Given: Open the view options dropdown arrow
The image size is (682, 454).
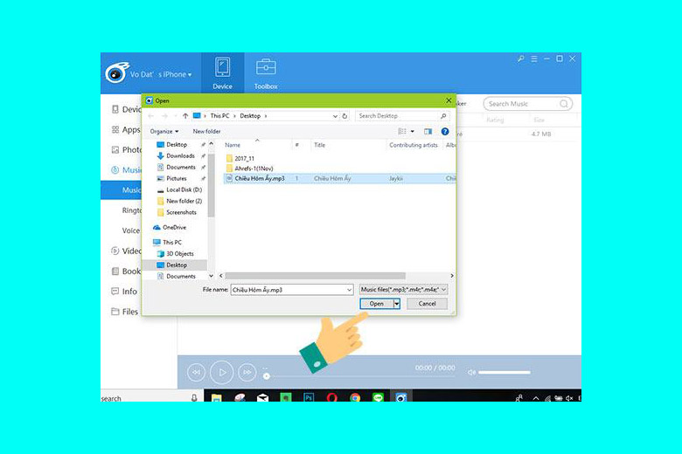Looking at the screenshot, I should [413, 131].
